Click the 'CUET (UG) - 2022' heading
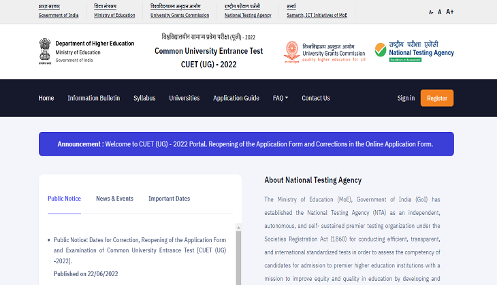The height and width of the screenshot is (285, 497). pyautogui.click(x=208, y=65)
